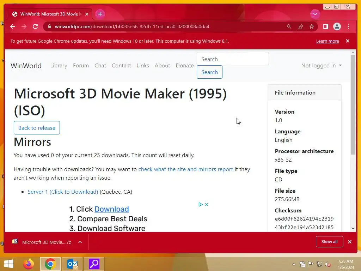Click the Download link in the ad
The width and height of the screenshot is (361, 271).
(112, 209)
